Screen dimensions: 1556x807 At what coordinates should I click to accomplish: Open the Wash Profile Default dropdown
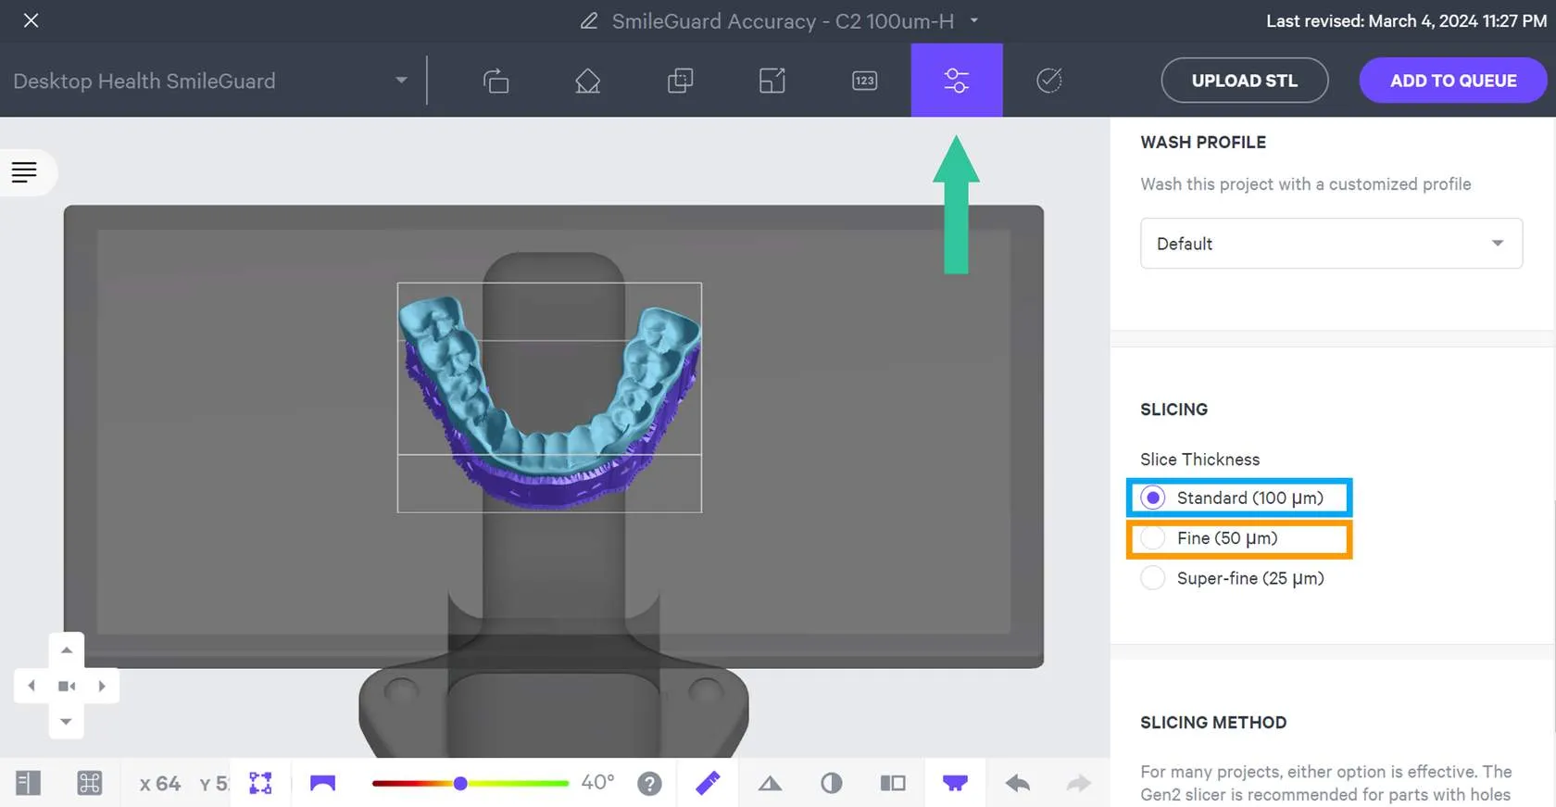click(1331, 244)
